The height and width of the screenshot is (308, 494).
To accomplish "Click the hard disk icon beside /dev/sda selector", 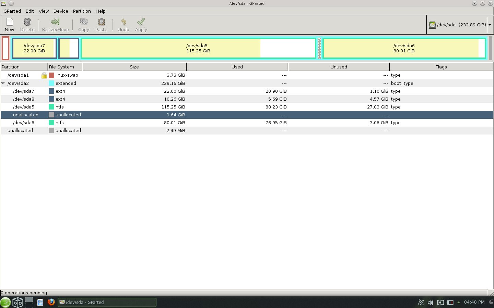I will pos(432,25).
